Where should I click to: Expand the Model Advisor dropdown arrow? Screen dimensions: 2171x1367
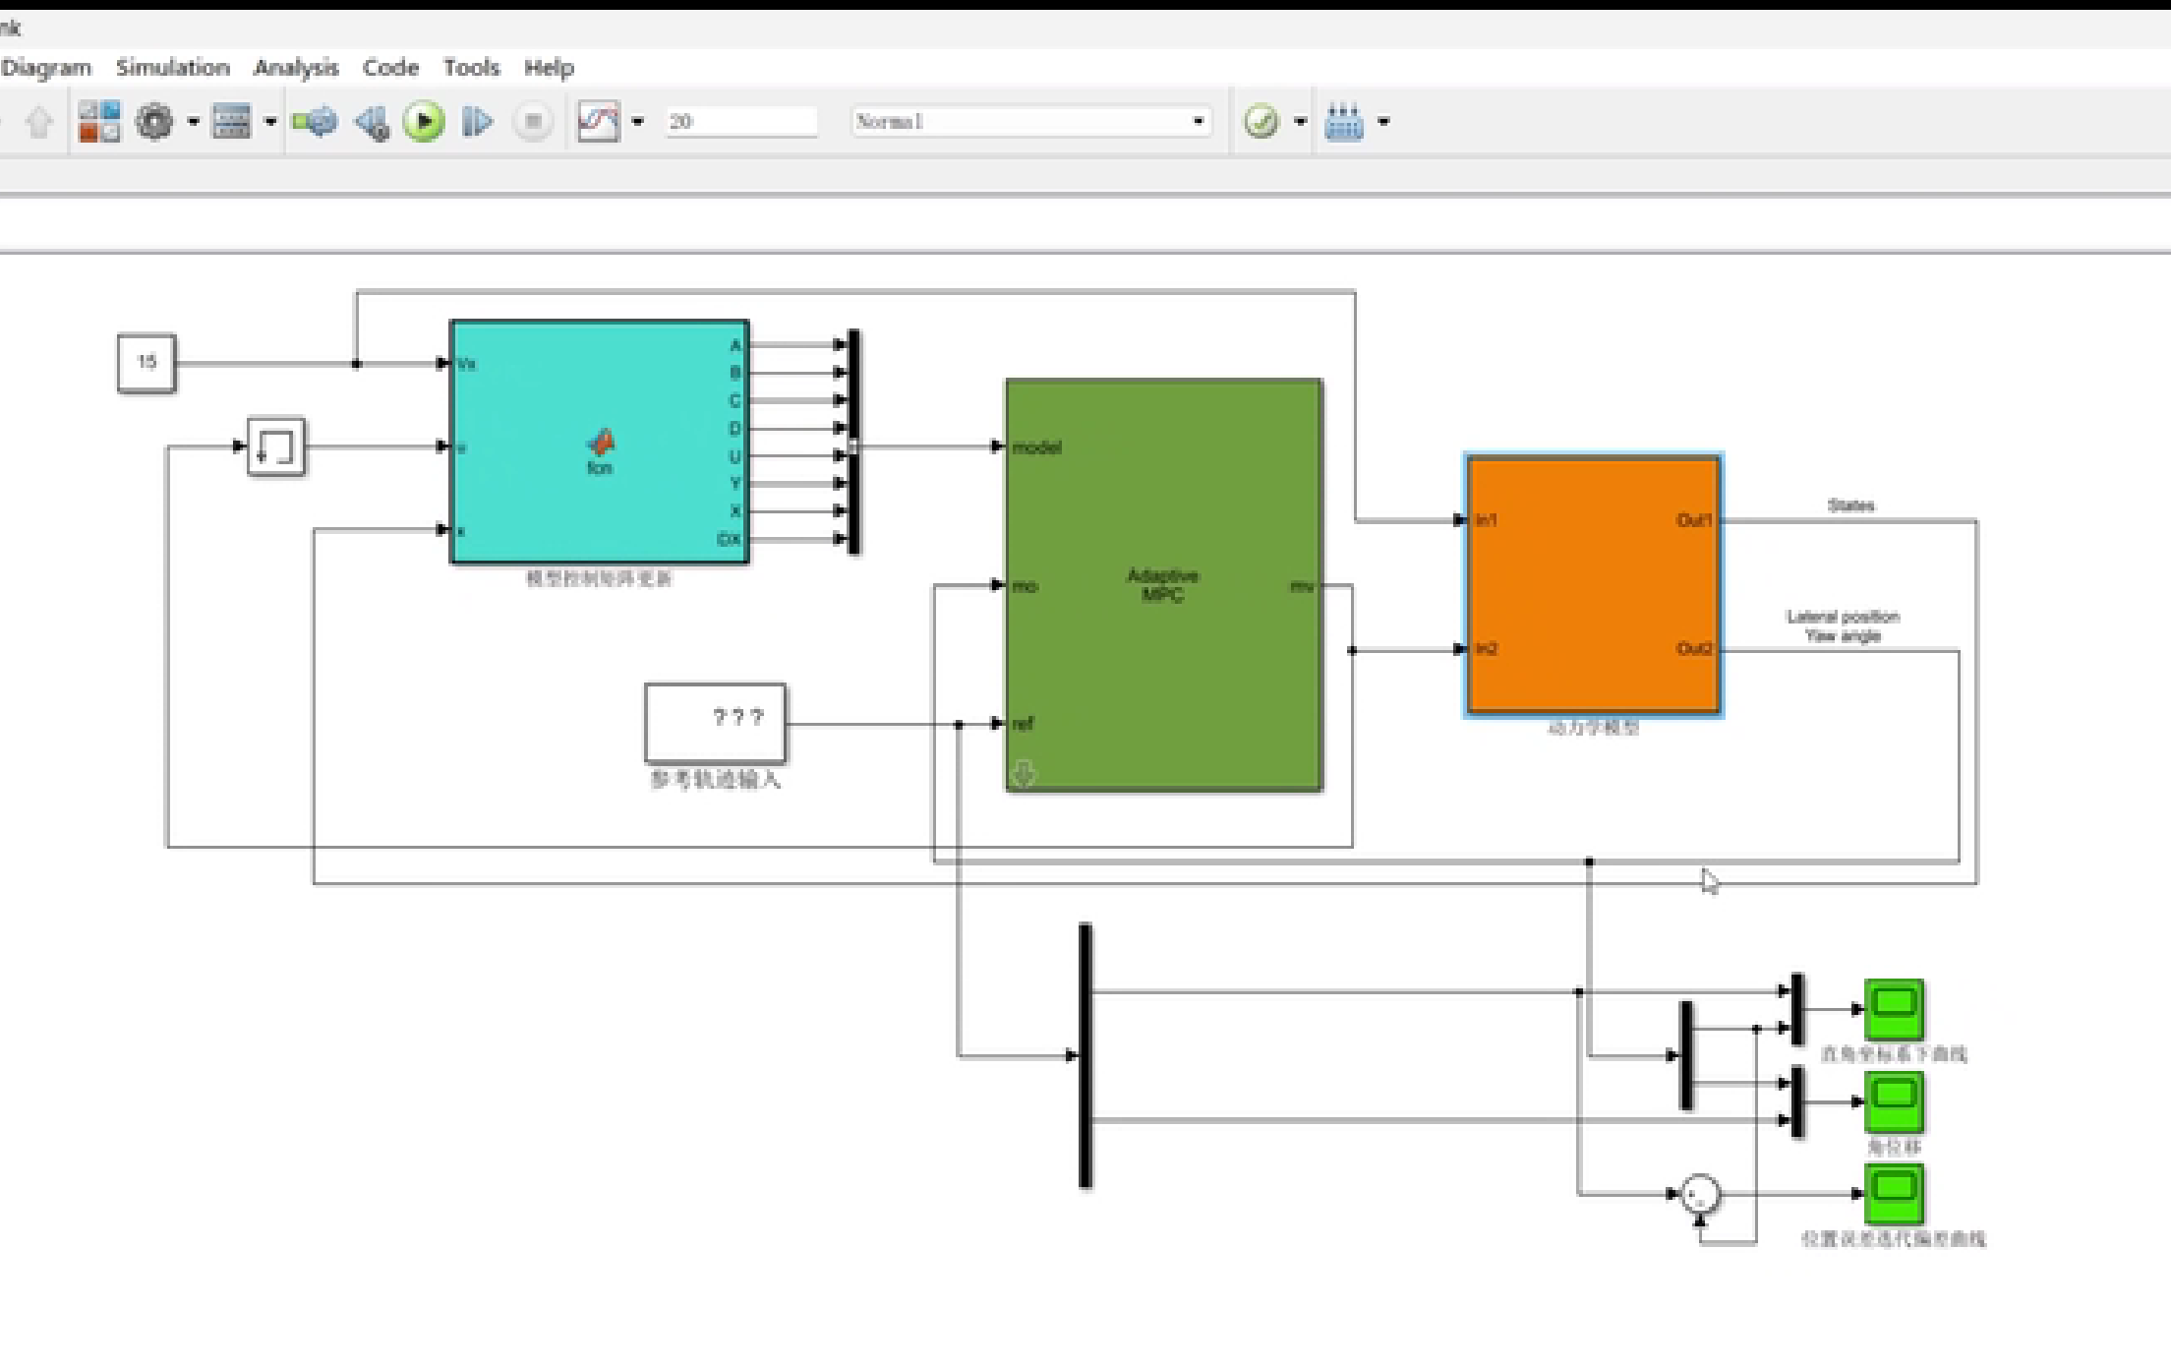coord(1301,122)
